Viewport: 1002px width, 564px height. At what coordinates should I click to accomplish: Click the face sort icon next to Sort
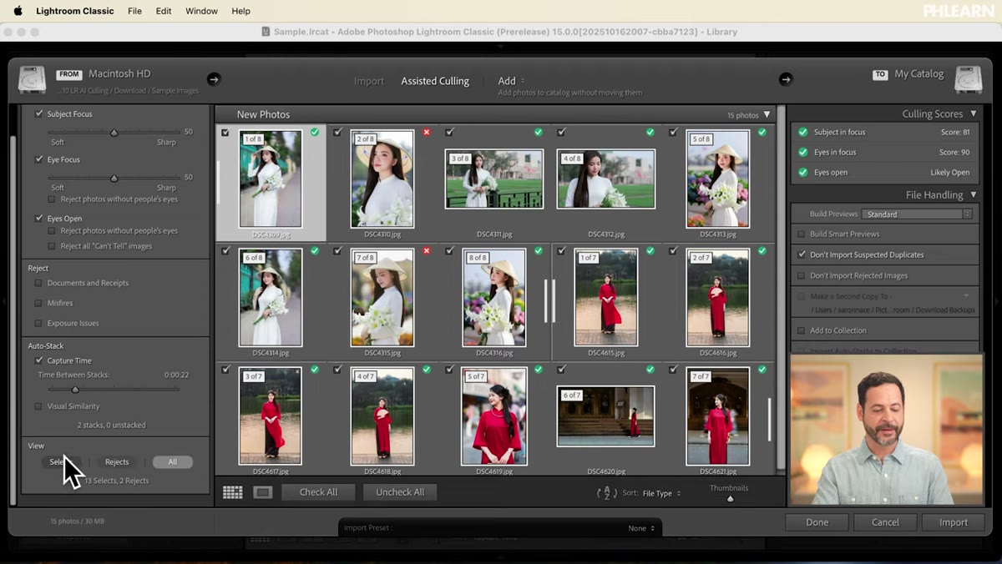coord(607,493)
